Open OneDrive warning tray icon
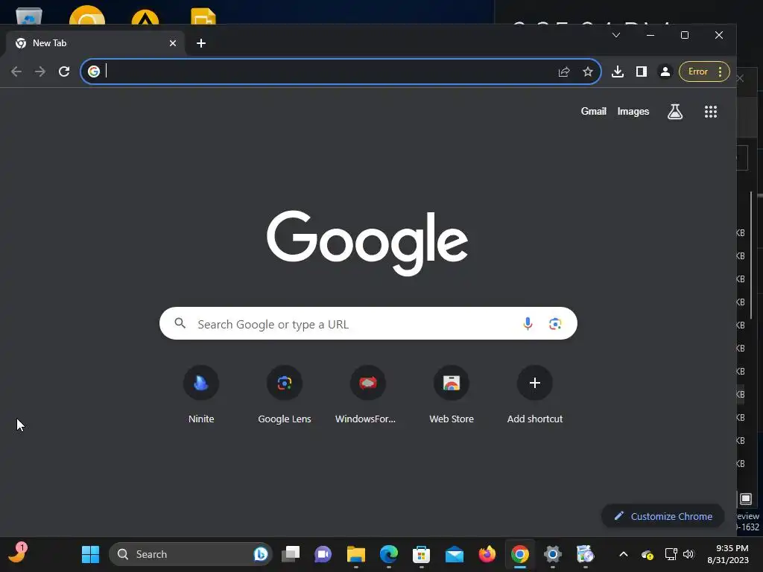763x572 pixels. (x=648, y=554)
